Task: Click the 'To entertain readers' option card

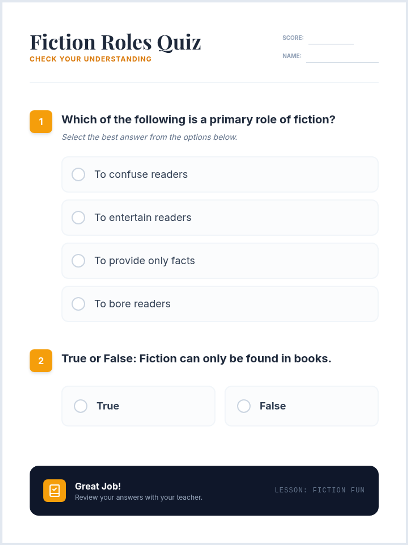Action: (x=220, y=217)
